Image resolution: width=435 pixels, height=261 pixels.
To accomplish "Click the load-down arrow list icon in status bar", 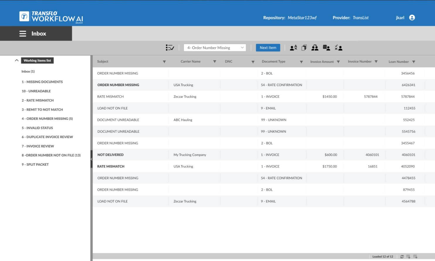I will 408,257.
